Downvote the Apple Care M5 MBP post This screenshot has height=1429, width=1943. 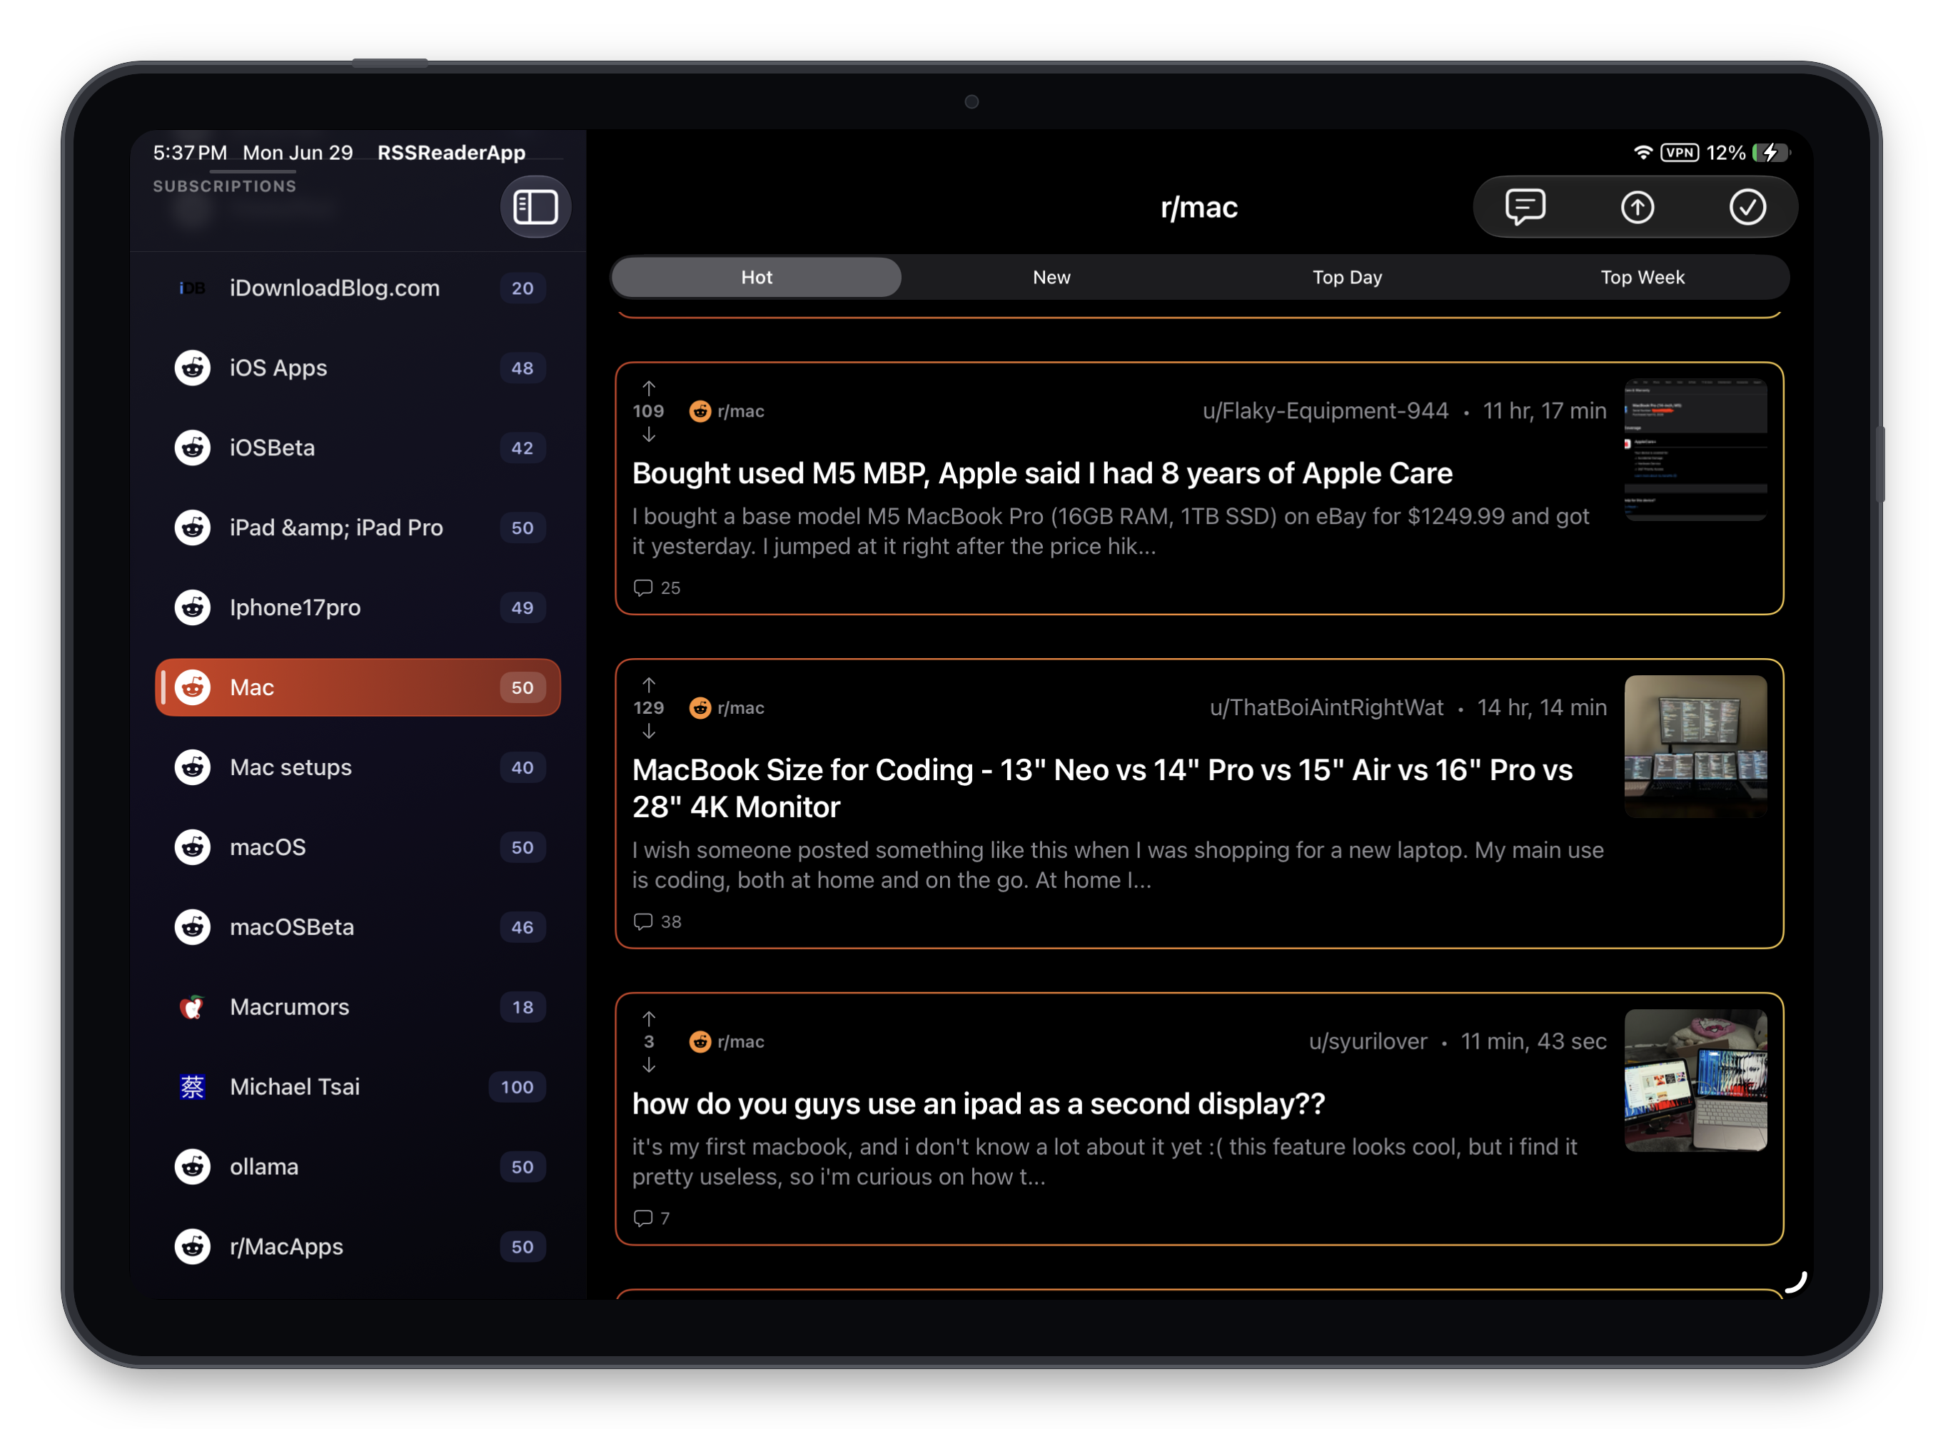click(x=648, y=435)
